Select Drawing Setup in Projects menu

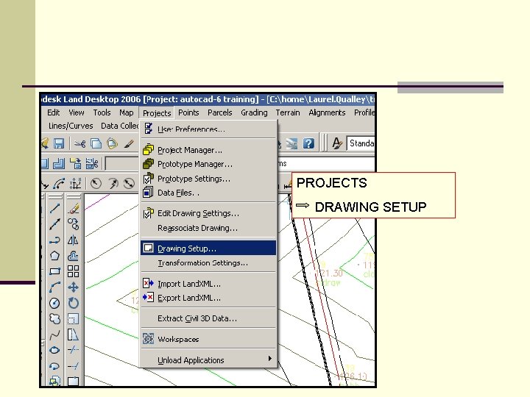[208, 248]
